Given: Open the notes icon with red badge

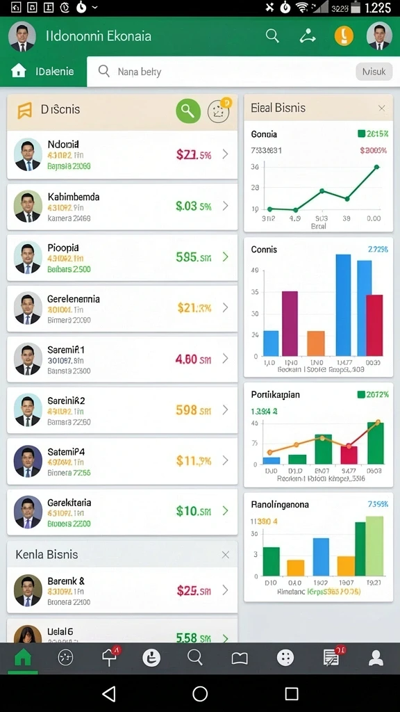Looking at the screenshot, I should pos(331,658).
